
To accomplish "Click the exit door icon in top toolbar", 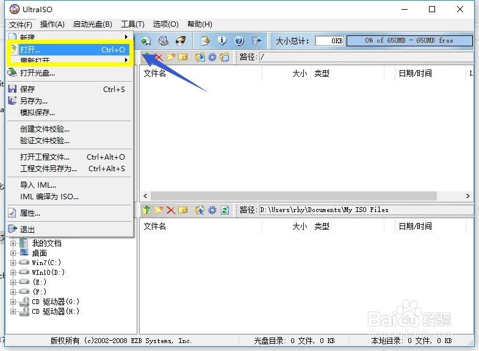I will pyautogui.click(x=256, y=41).
